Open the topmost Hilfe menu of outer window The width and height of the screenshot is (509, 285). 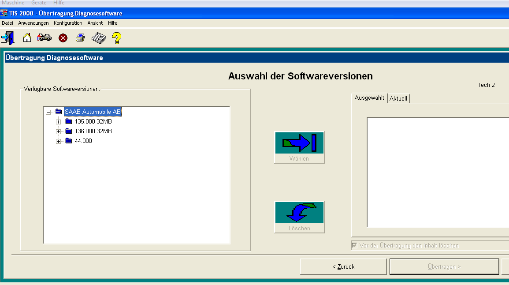(x=59, y=3)
